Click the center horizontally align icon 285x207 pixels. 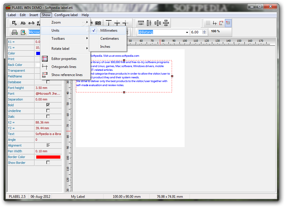point(166,23)
